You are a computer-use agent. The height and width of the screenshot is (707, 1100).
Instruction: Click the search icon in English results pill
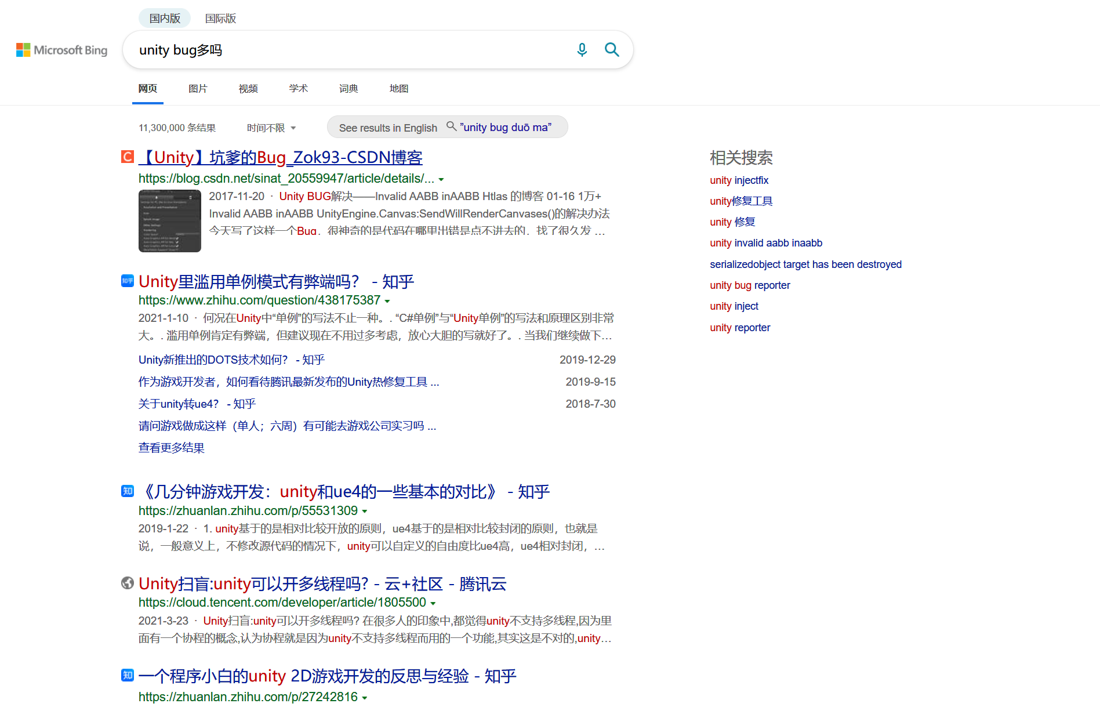(451, 126)
